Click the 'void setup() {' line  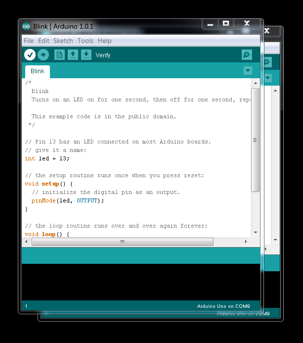tap(49, 184)
